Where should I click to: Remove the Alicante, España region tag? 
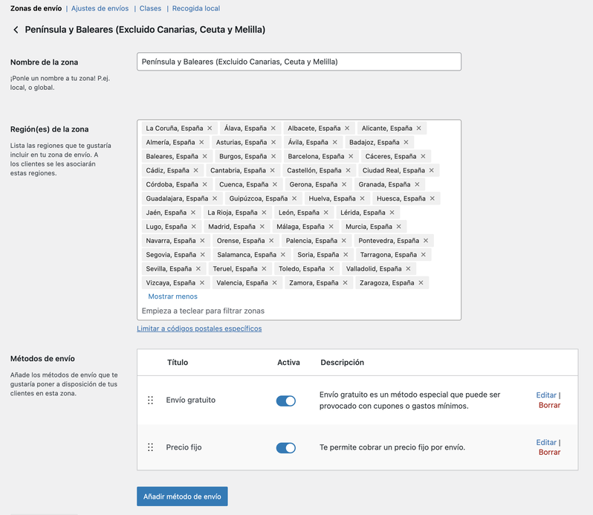[418, 128]
